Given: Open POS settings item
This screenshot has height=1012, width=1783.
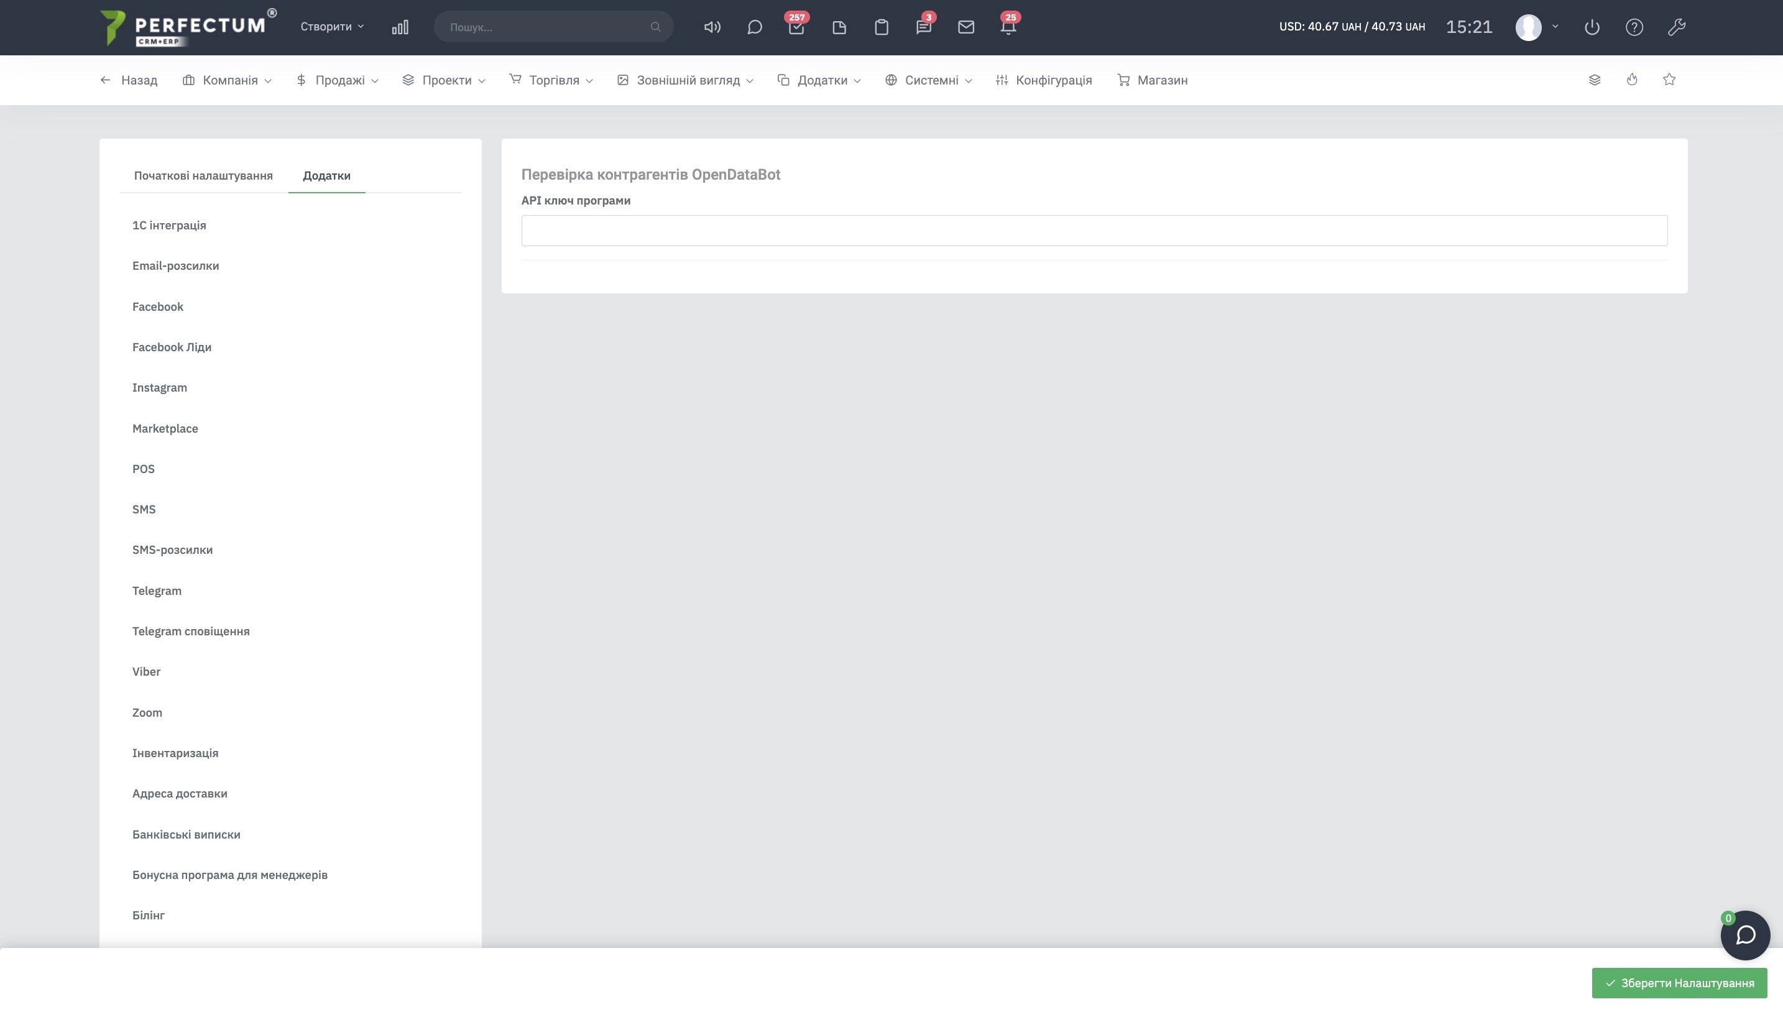Looking at the screenshot, I should [144, 469].
